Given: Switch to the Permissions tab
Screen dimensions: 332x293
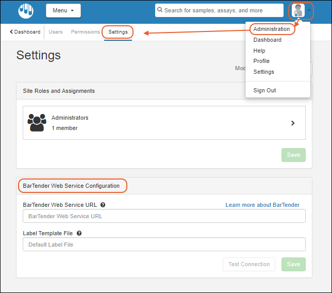Looking at the screenshot, I should pos(85,32).
